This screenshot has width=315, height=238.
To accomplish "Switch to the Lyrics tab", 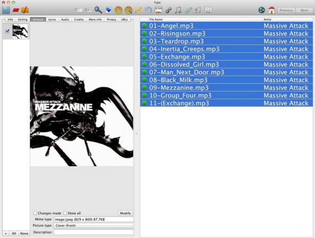I will (52, 19).
